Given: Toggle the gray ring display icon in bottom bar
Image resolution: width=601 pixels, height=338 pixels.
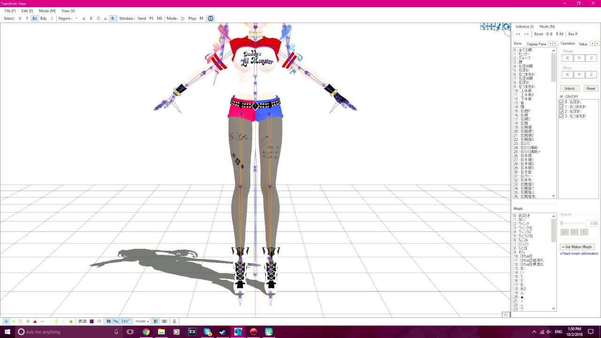Looking at the screenshot, I should (x=28, y=322).
